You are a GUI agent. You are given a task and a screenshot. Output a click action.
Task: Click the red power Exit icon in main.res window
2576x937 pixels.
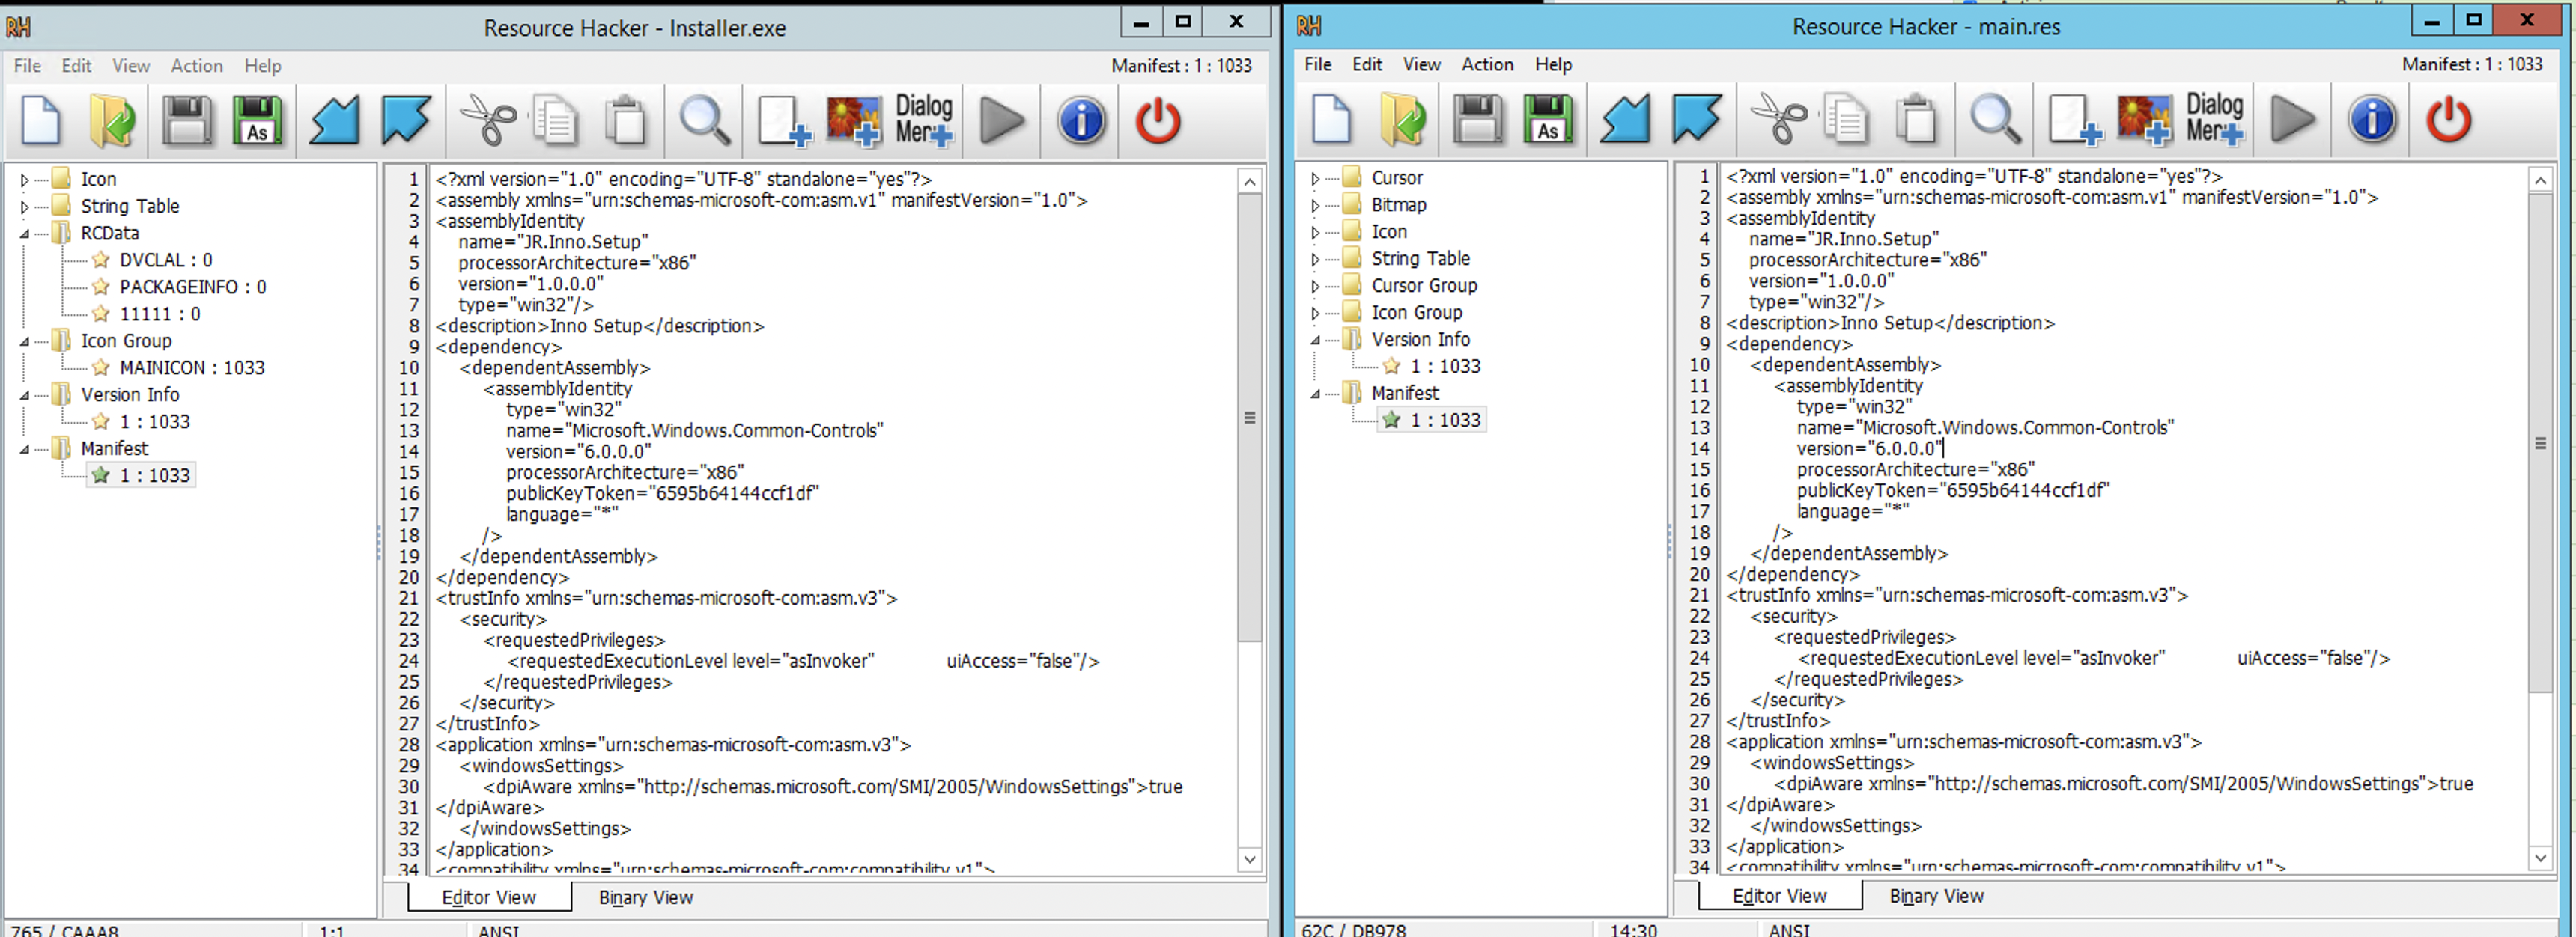click(2448, 119)
